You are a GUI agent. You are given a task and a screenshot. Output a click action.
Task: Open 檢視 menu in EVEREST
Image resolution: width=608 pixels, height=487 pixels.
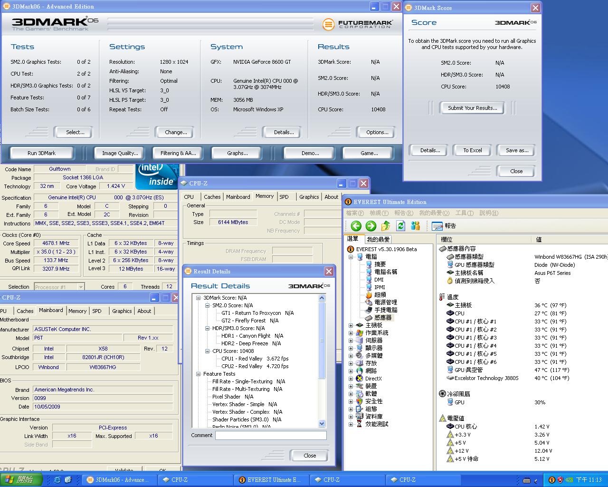pyautogui.click(x=379, y=213)
